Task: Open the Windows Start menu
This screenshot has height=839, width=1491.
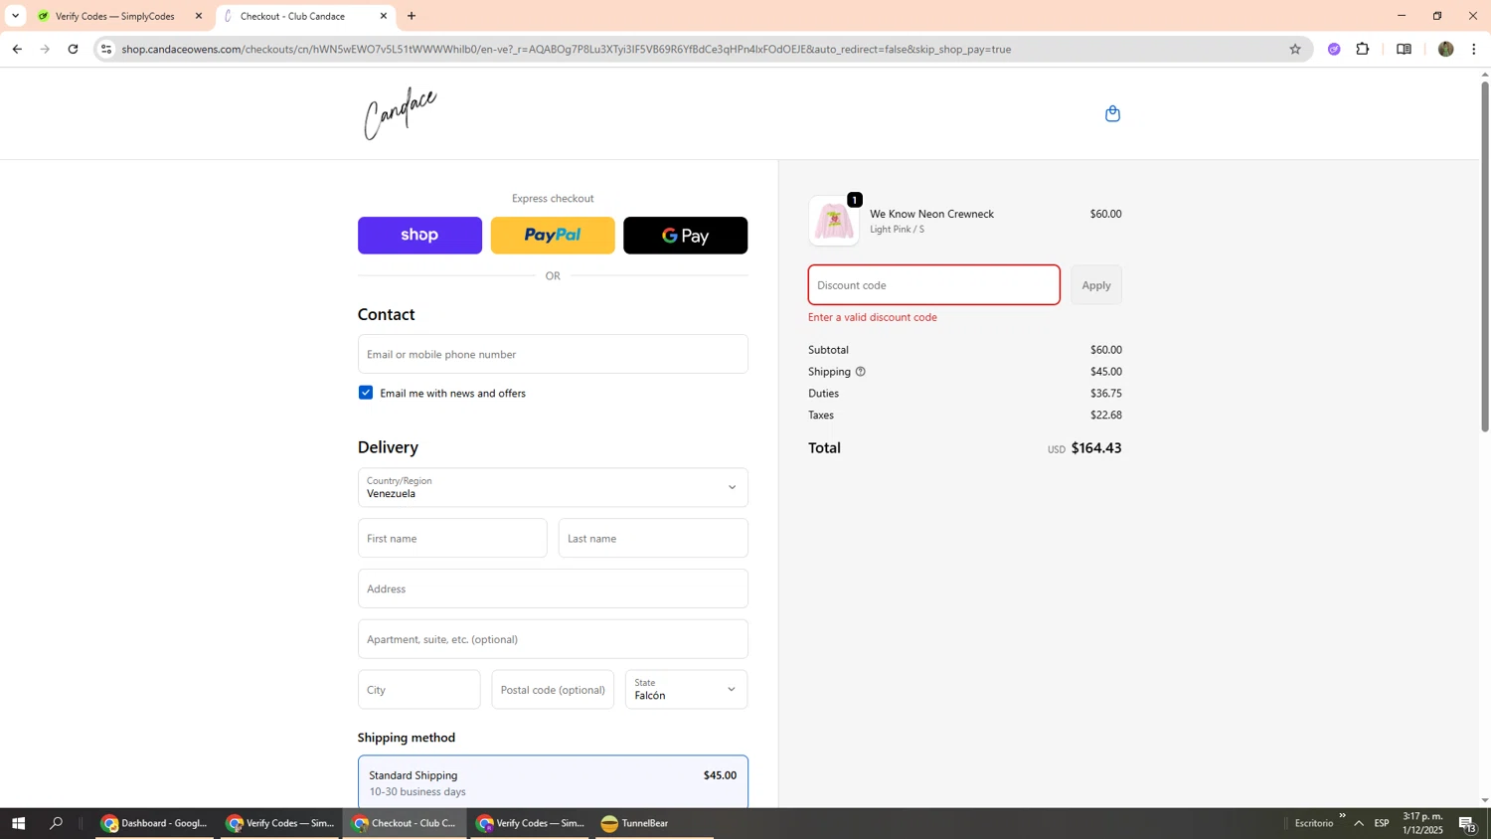Action: click(18, 823)
